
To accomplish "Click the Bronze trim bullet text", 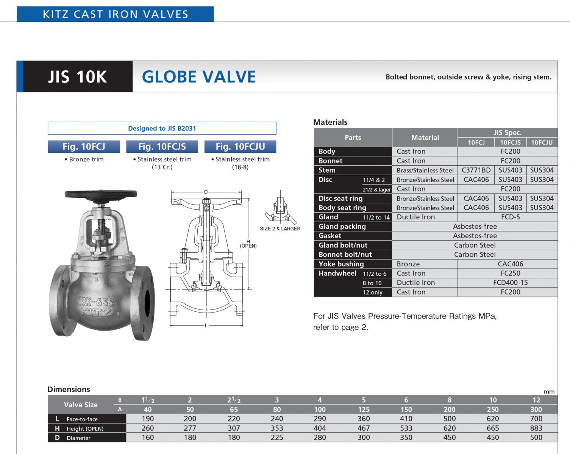I will click(84, 159).
